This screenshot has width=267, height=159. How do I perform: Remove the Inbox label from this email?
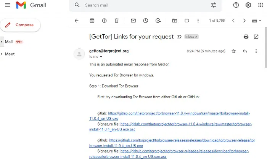196,37
